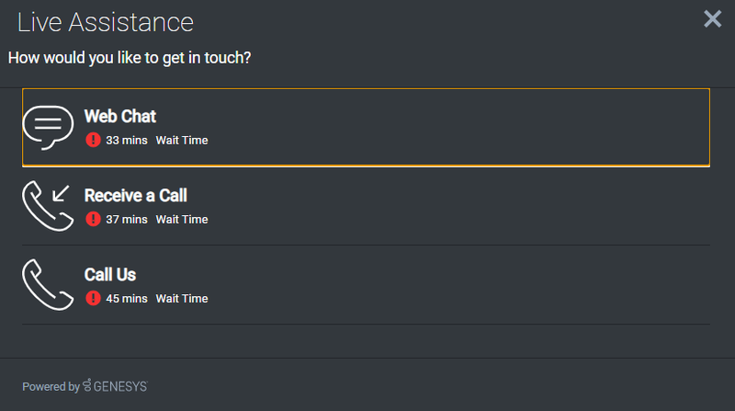The width and height of the screenshot is (735, 411).
Task: Select the Web Chat option title
Action: coord(120,117)
